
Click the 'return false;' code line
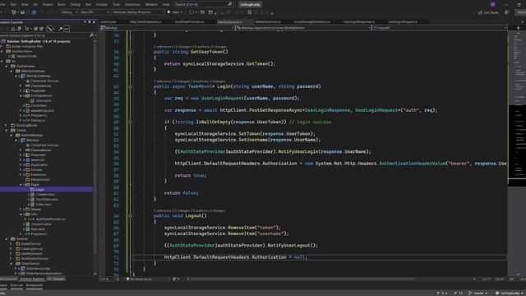click(181, 193)
